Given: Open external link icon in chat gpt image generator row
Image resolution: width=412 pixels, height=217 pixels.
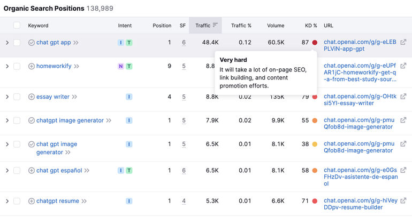Looking at the screenshot, I should [x=403, y=144].
